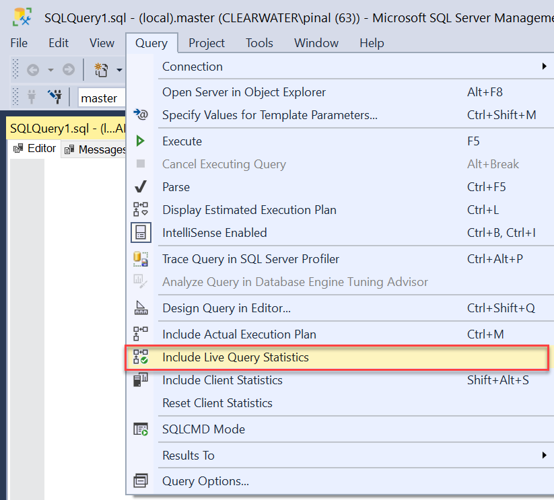The image size is (554, 500).
Task: Click the Include Live Query Statistics icon
Action: pyautogui.click(x=141, y=357)
